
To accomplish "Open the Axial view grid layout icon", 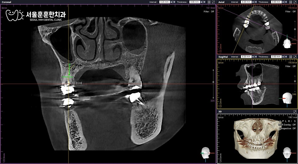I will pyautogui.click(x=291, y=2).
